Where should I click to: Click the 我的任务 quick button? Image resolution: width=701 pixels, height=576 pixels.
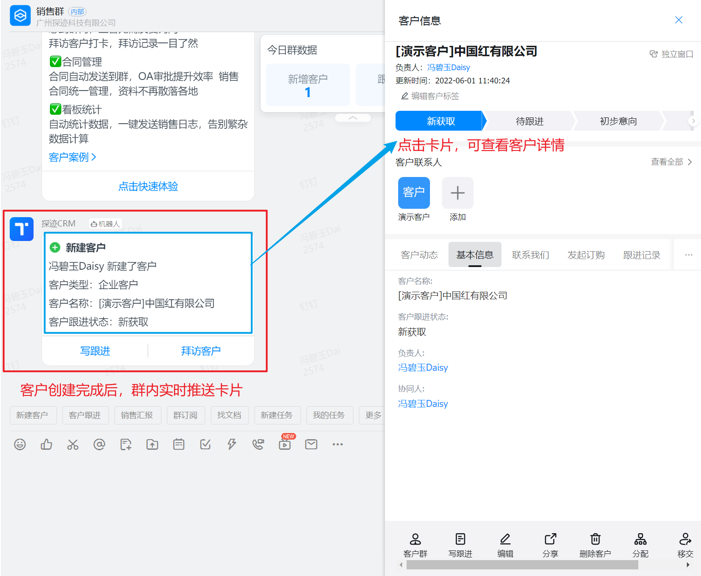point(329,415)
